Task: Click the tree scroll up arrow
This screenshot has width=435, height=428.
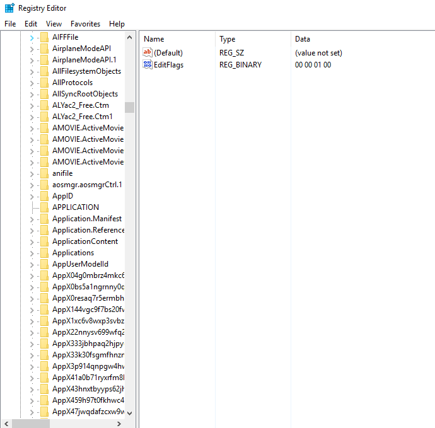Action: click(130, 37)
